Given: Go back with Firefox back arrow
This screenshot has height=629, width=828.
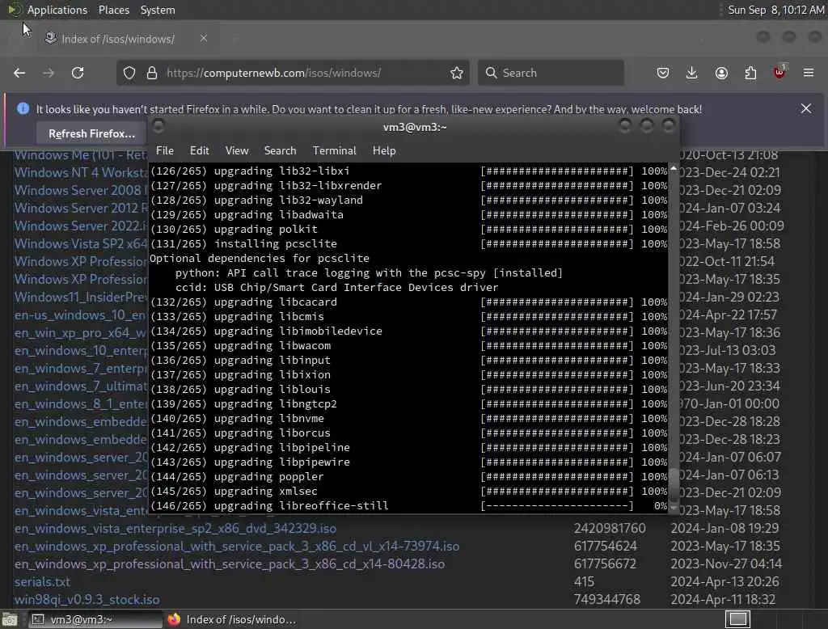Looking at the screenshot, I should pos(19,73).
